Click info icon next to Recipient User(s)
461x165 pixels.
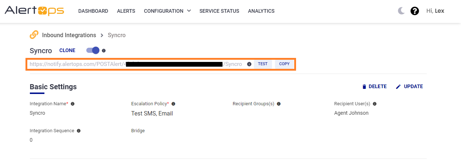(x=374, y=104)
